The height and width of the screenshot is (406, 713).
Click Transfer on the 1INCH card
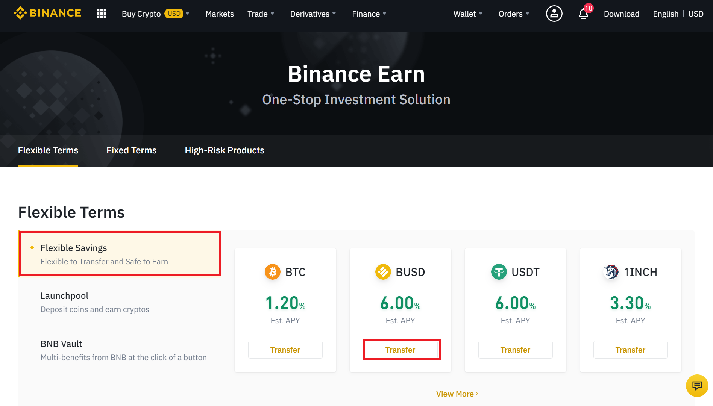630,350
